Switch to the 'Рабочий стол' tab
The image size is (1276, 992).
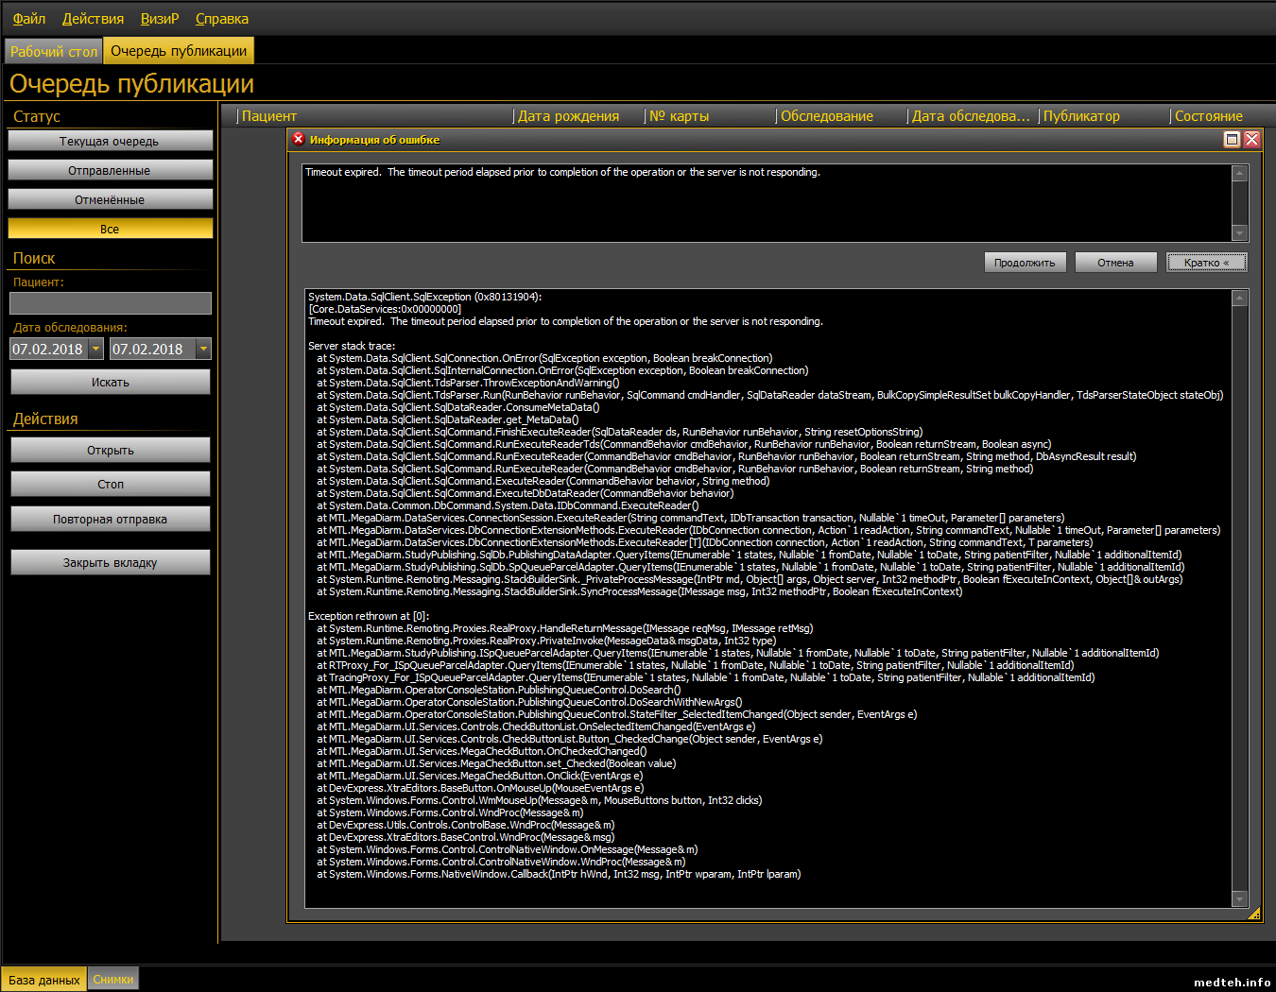pos(54,51)
